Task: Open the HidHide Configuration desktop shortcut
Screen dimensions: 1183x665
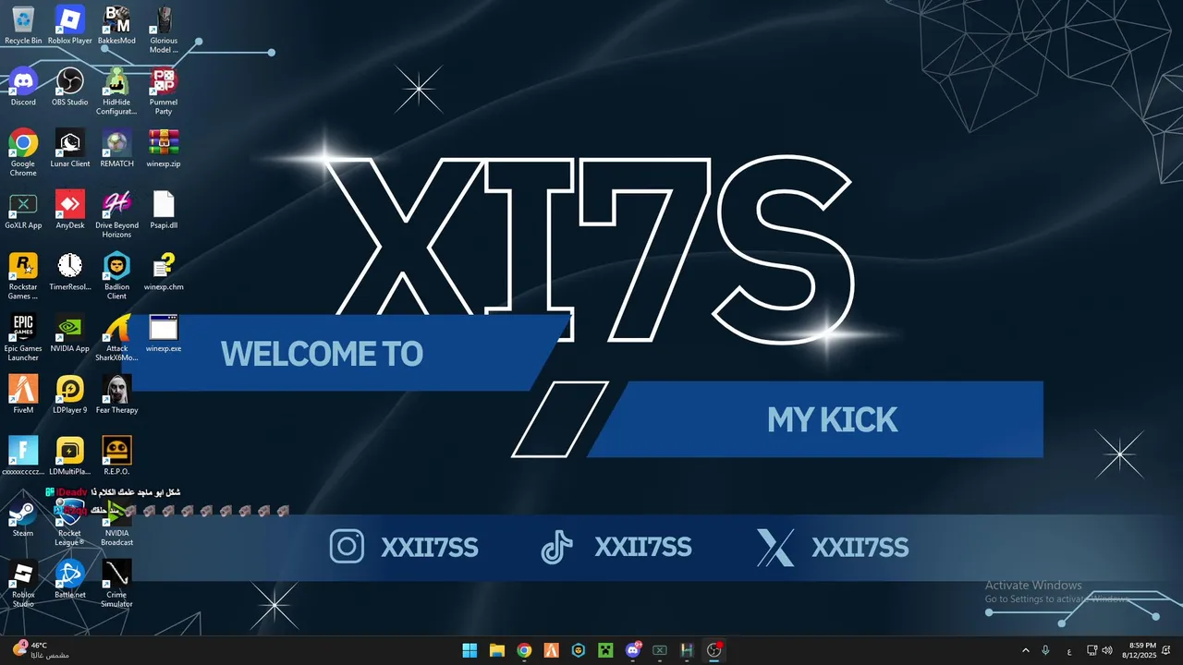Action: point(116,91)
